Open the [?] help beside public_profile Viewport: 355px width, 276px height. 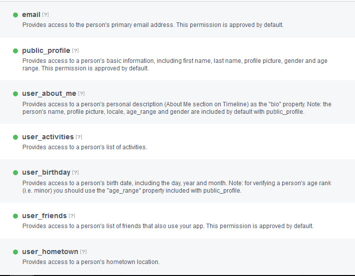click(x=75, y=51)
